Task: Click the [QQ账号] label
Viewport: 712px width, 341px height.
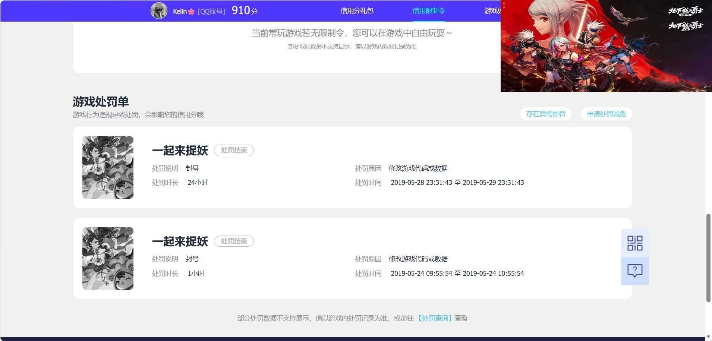Action: point(211,12)
